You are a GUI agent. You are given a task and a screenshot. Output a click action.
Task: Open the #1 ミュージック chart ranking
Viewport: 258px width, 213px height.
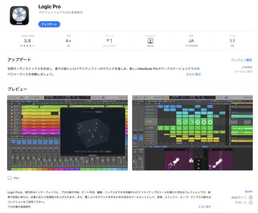[109, 41]
